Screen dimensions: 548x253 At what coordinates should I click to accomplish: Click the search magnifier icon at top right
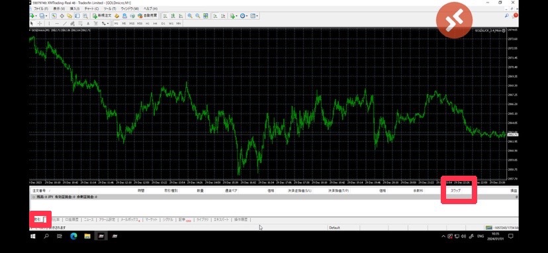point(507,16)
